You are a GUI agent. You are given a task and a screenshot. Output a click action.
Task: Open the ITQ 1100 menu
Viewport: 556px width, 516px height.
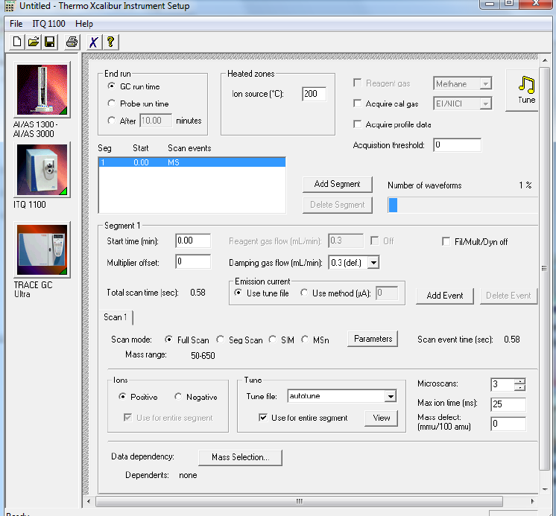point(48,24)
